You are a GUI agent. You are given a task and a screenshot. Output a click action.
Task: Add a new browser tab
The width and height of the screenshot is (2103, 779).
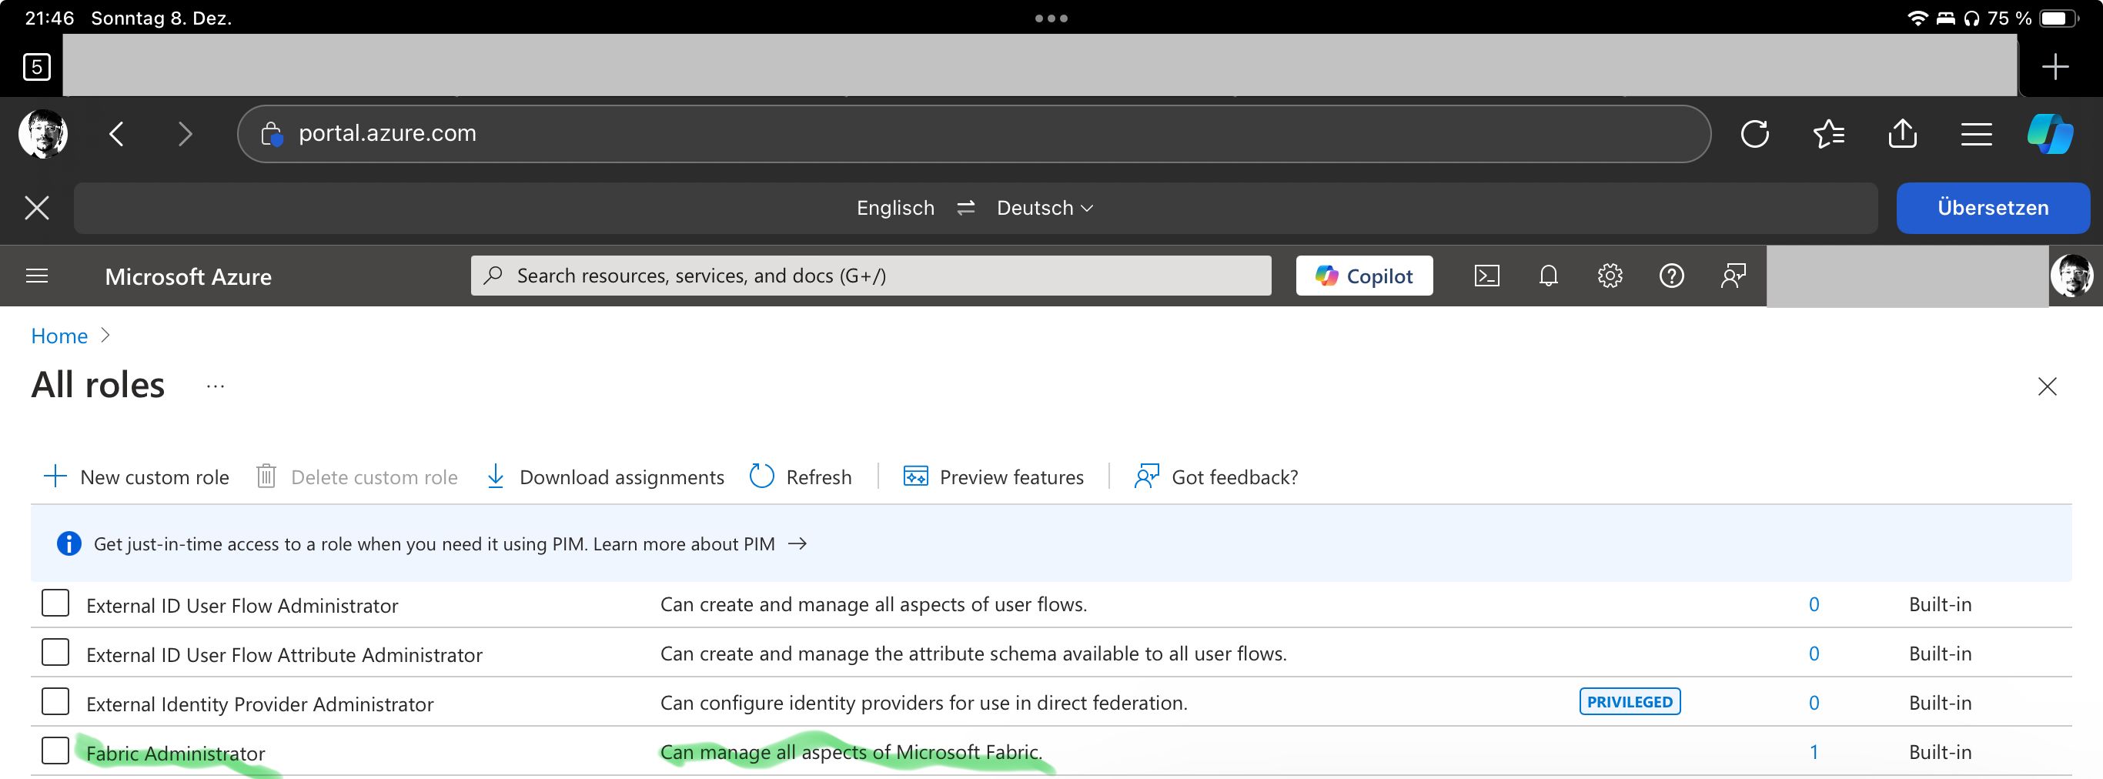coord(2055,66)
